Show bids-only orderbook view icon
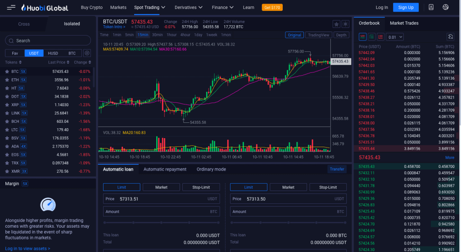461x252 pixels. click(x=371, y=37)
